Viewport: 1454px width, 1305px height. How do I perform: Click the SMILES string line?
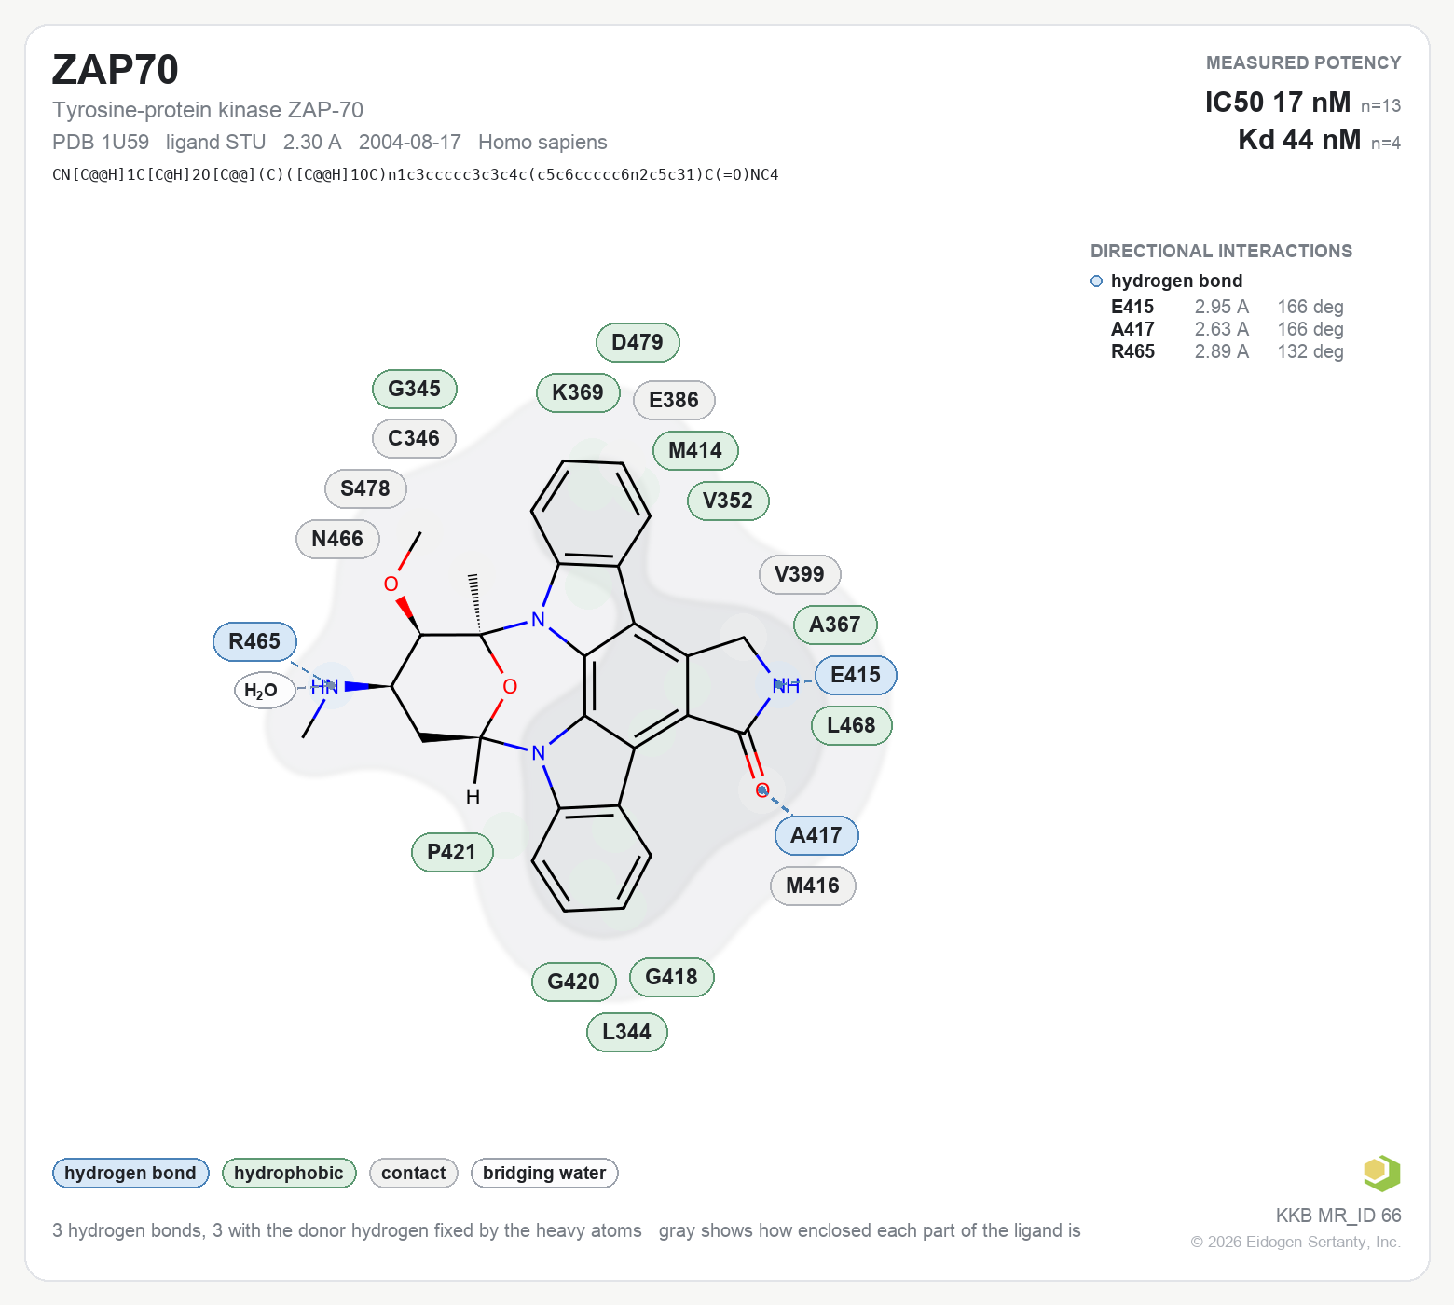tap(416, 174)
